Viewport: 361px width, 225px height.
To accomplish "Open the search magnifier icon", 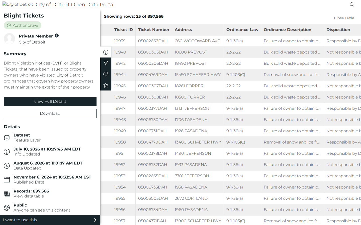I will tap(352, 4).
